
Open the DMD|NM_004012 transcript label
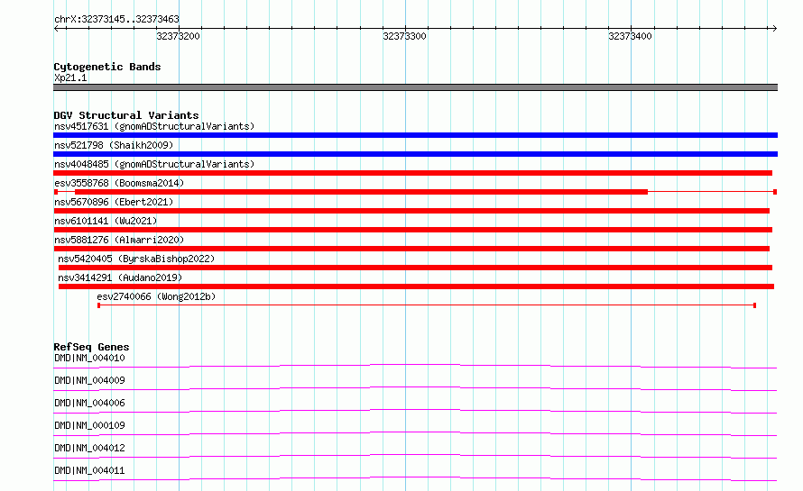89,448
